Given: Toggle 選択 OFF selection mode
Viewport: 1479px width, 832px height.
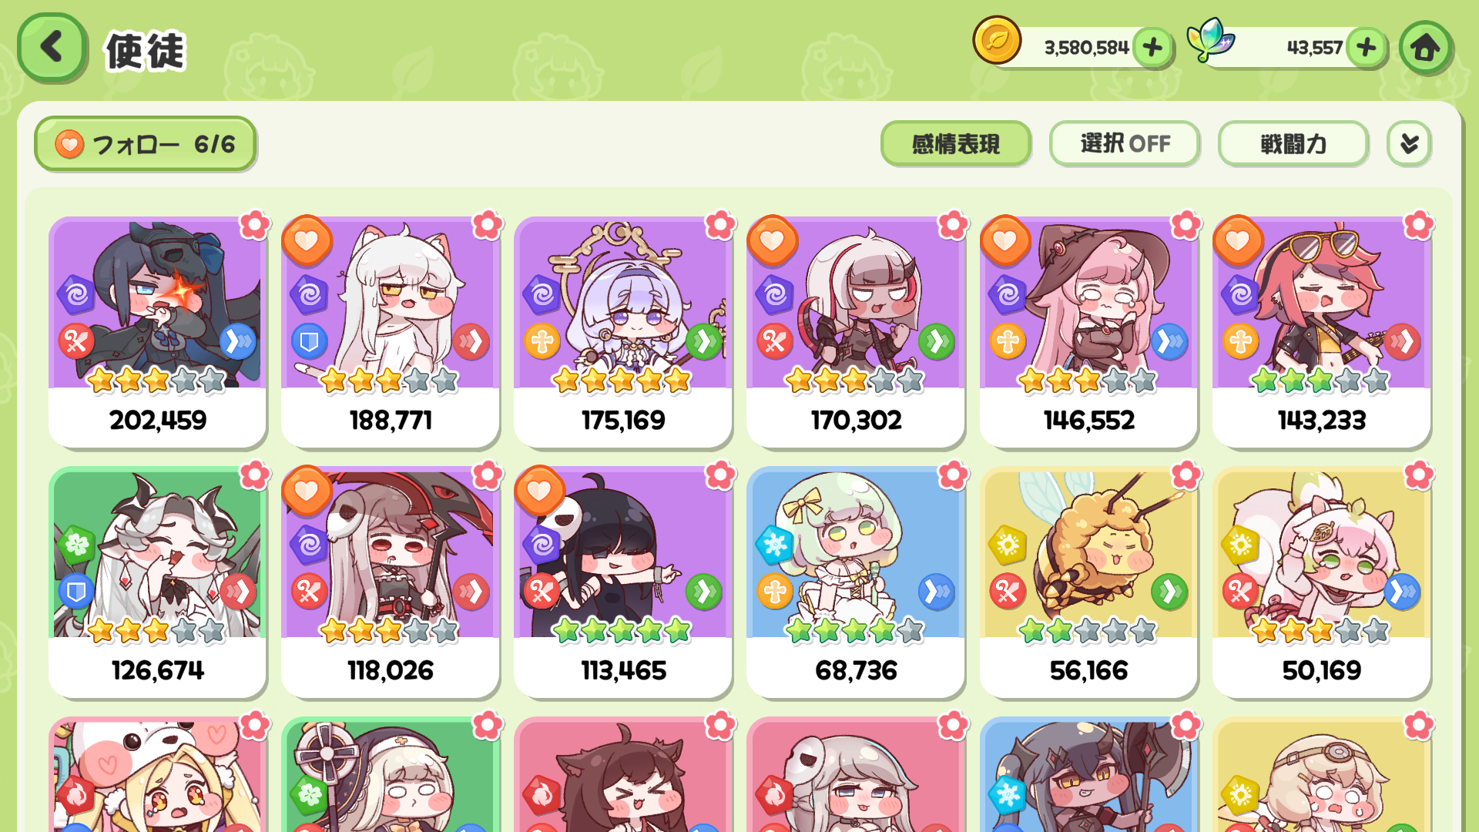Looking at the screenshot, I should [x=1125, y=143].
